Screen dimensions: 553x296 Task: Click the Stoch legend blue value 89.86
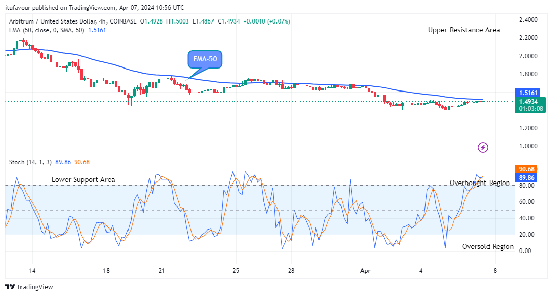[x=63, y=162]
